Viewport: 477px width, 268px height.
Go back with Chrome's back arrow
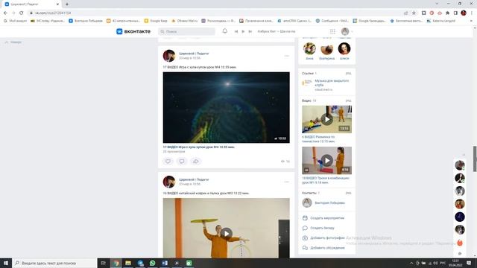[x=5, y=13]
